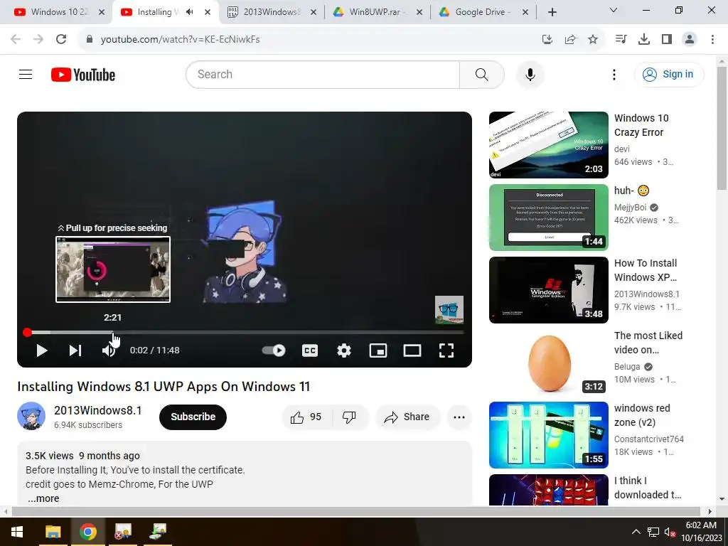728x546 pixels.
Task: Close the Installing browser tab
Action: pyautogui.click(x=208, y=12)
